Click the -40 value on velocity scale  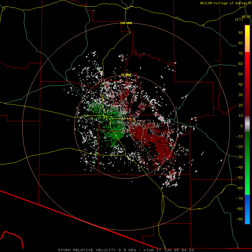(x=239, y=167)
